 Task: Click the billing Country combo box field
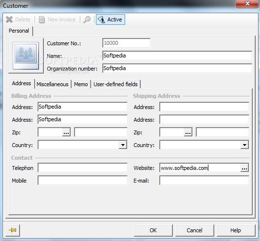(x=78, y=145)
